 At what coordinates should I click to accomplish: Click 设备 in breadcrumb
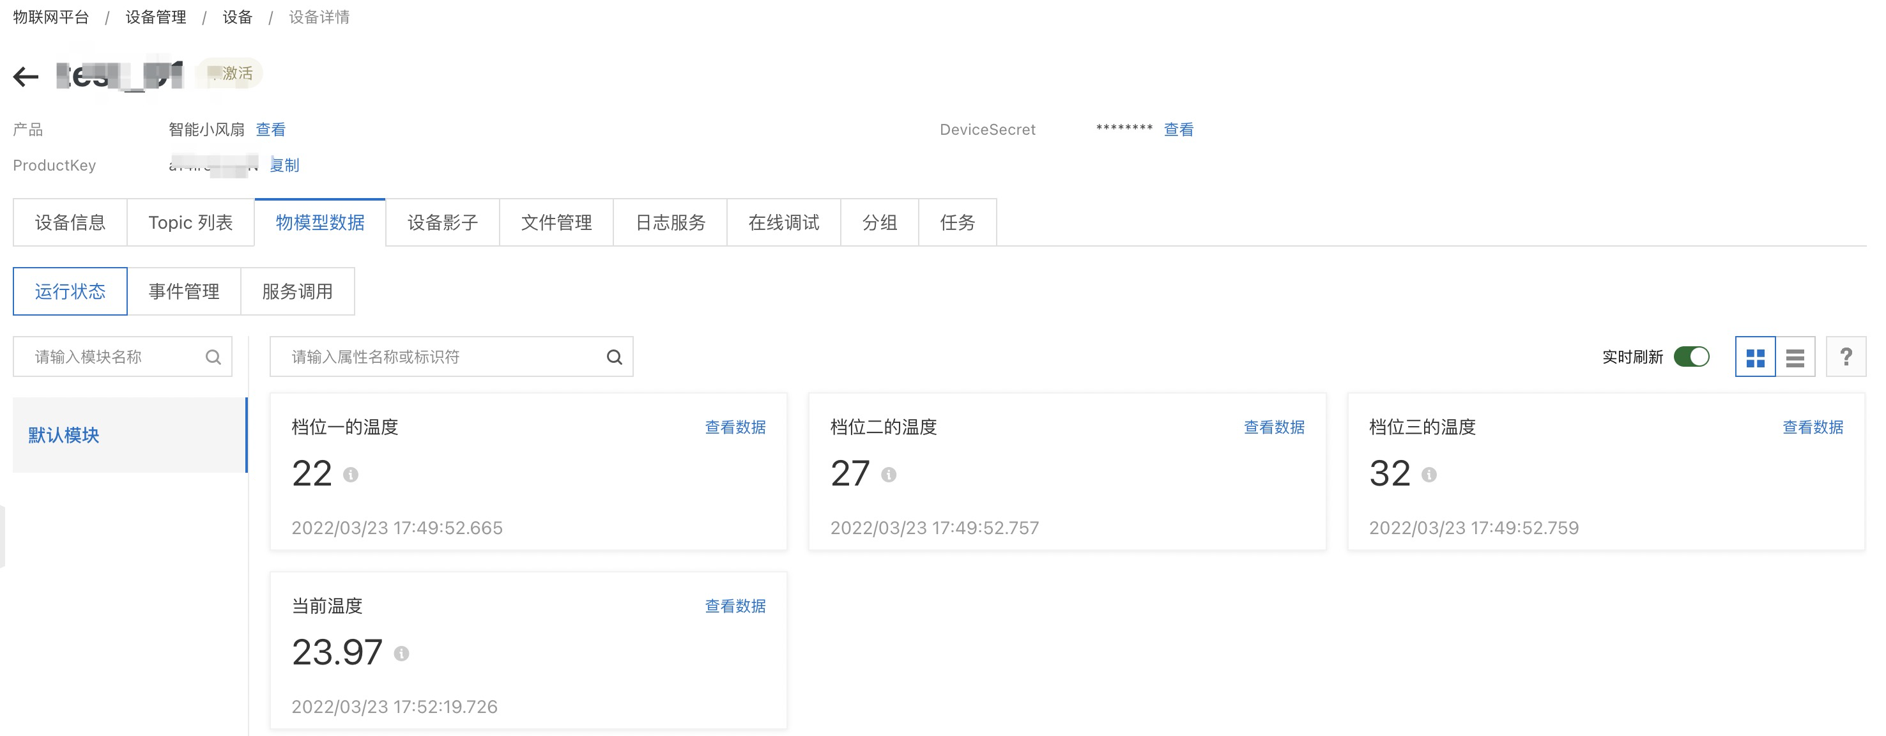point(237,17)
